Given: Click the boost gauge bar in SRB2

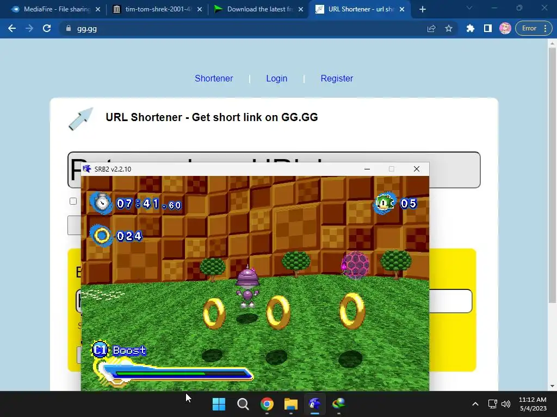Looking at the screenshot, I should [174, 373].
